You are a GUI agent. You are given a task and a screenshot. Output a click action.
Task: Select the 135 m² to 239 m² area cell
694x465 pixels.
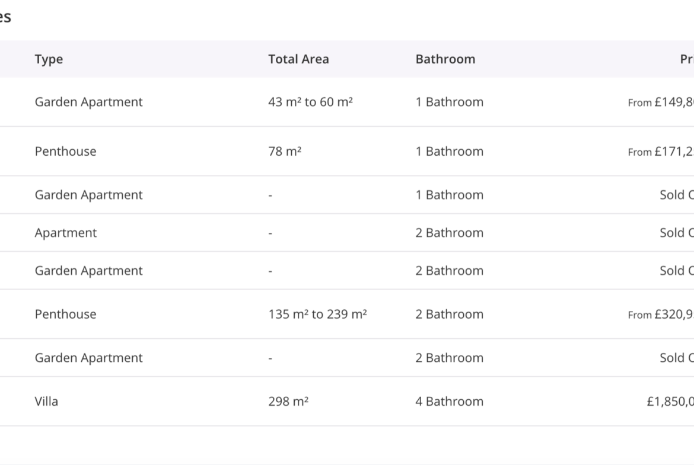tap(317, 314)
